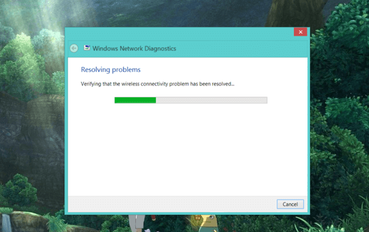Click the "Windows Network Diagnostics" title text

coord(134,49)
